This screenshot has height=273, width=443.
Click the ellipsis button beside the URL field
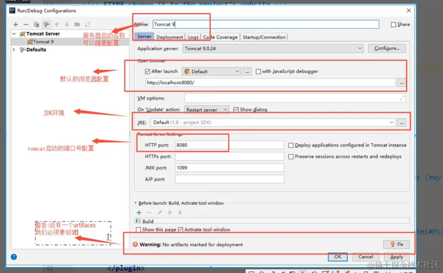[x=401, y=83]
